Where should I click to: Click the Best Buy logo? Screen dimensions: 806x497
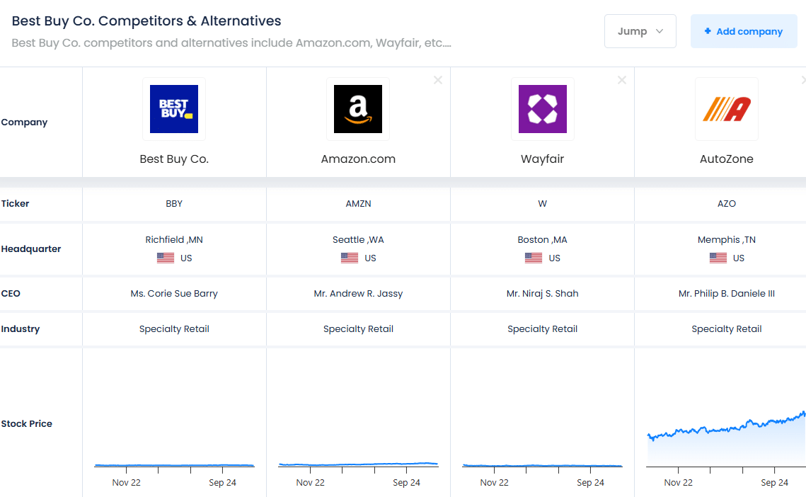pyautogui.click(x=174, y=109)
